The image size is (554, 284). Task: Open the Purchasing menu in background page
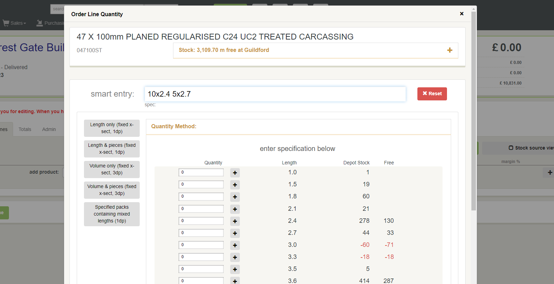[50, 23]
